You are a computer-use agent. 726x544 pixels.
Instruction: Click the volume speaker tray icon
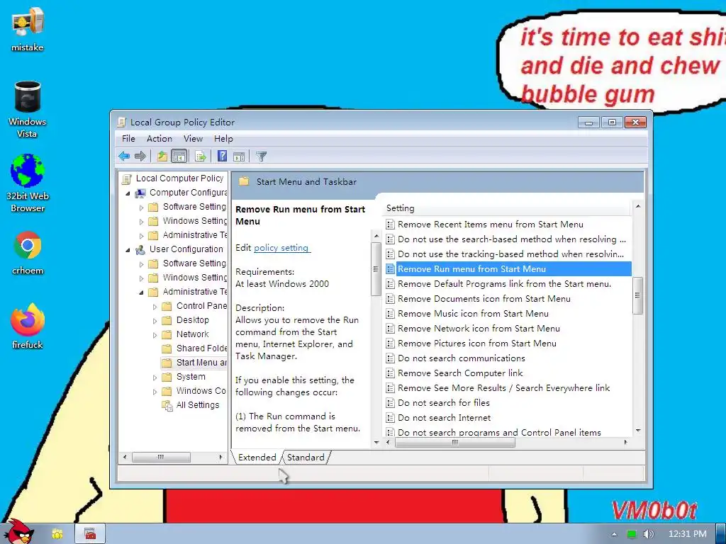click(648, 534)
